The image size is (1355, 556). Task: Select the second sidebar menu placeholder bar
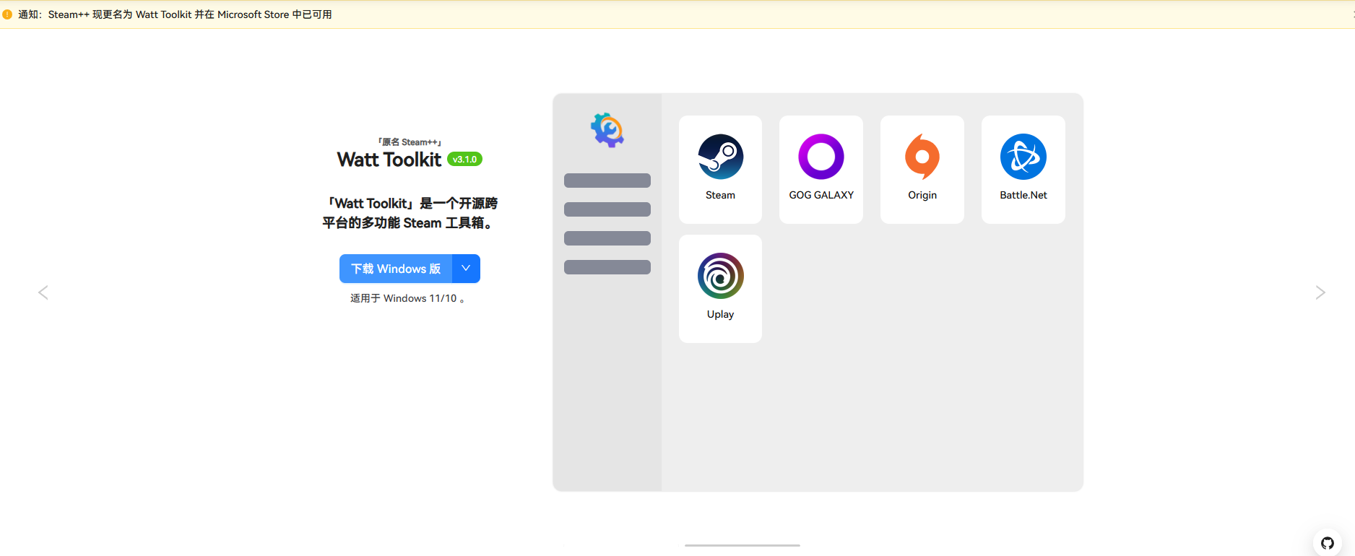click(607, 209)
